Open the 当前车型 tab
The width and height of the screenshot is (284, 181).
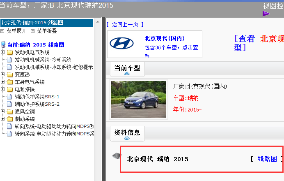pyautogui.click(x=127, y=69)
